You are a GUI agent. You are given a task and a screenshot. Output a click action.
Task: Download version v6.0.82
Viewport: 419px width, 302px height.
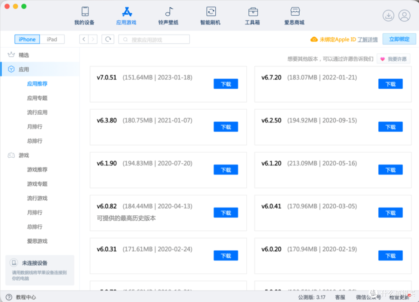[226, 213]
